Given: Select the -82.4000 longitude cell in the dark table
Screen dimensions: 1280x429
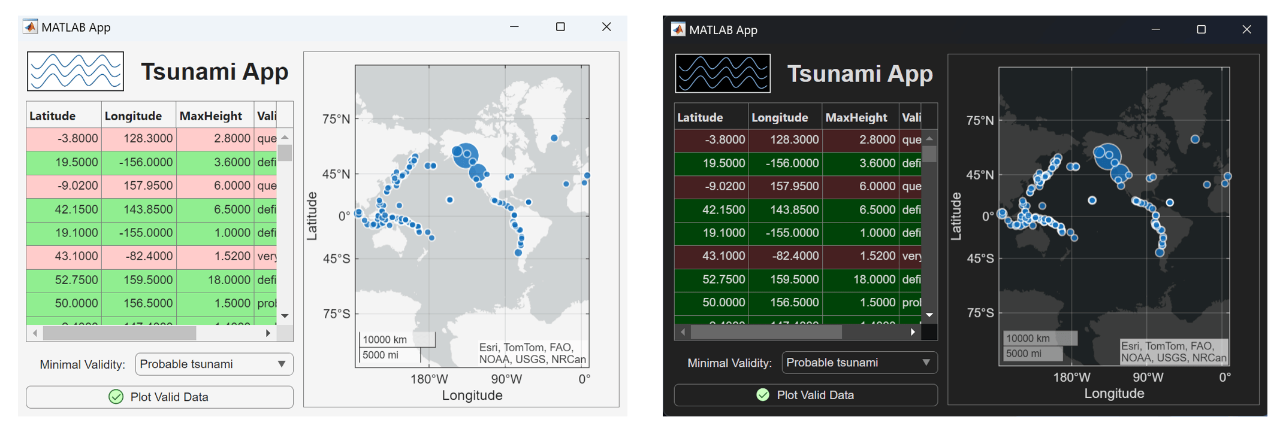Looking at the screenshot, I should pyautogui.click(x=785, y=256).
